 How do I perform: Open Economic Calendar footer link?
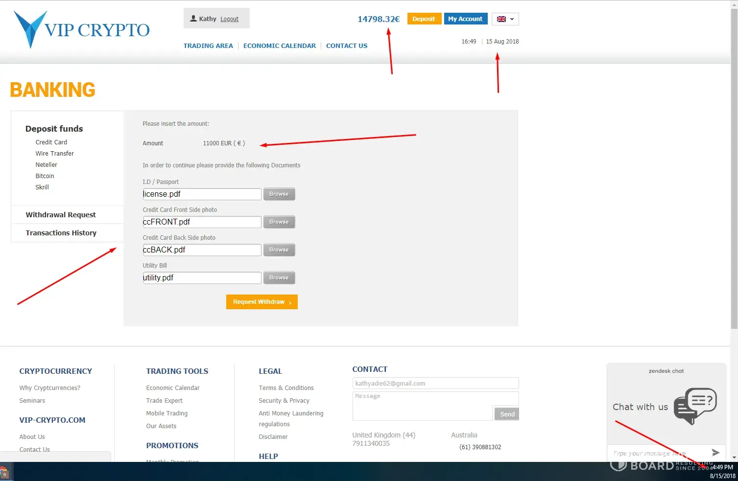[173, 388]
